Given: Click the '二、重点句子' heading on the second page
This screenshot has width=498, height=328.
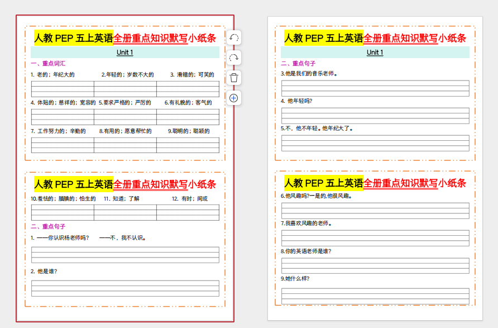Looking at the screenshot, I should click(x=298, y=64).
